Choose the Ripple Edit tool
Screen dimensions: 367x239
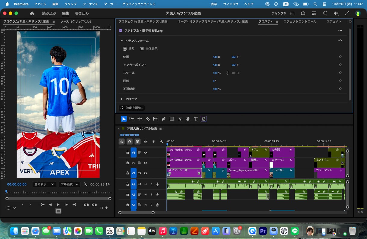point(140,119)
